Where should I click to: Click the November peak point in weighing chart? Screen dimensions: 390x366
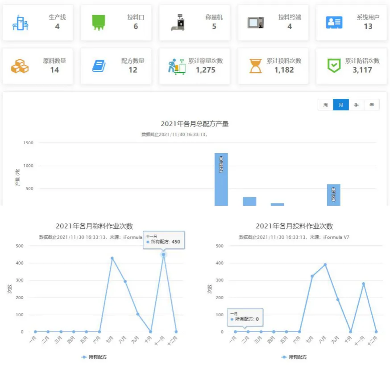pyautogui.click(x=163, y=255)
